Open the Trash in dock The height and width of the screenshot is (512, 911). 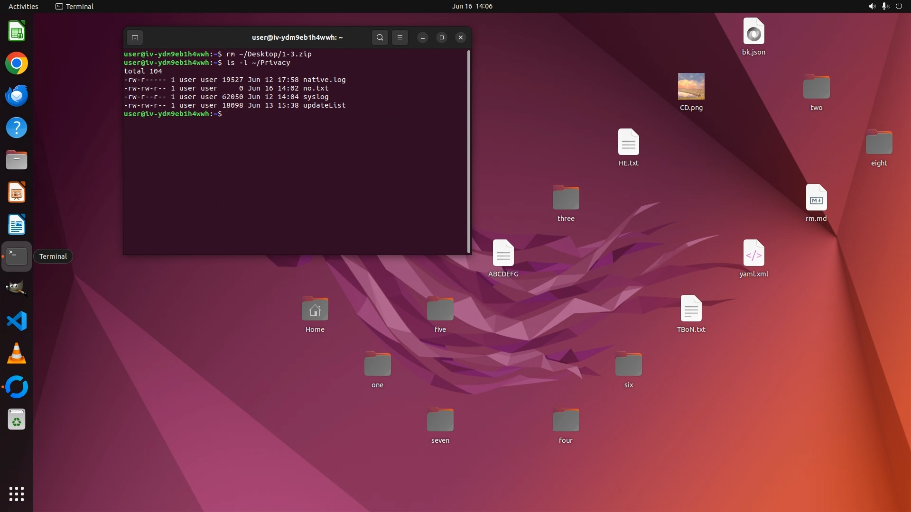(17, 420)
